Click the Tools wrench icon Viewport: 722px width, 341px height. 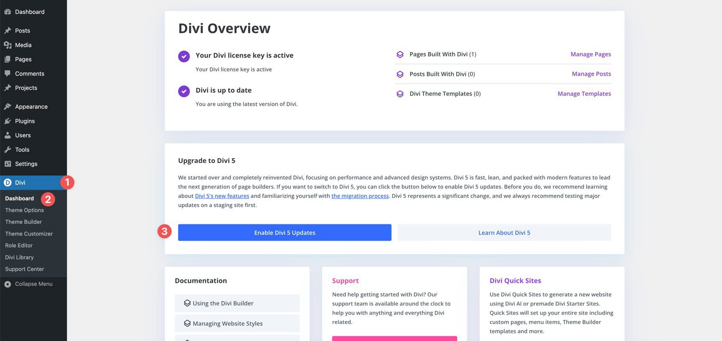(8, 150)
